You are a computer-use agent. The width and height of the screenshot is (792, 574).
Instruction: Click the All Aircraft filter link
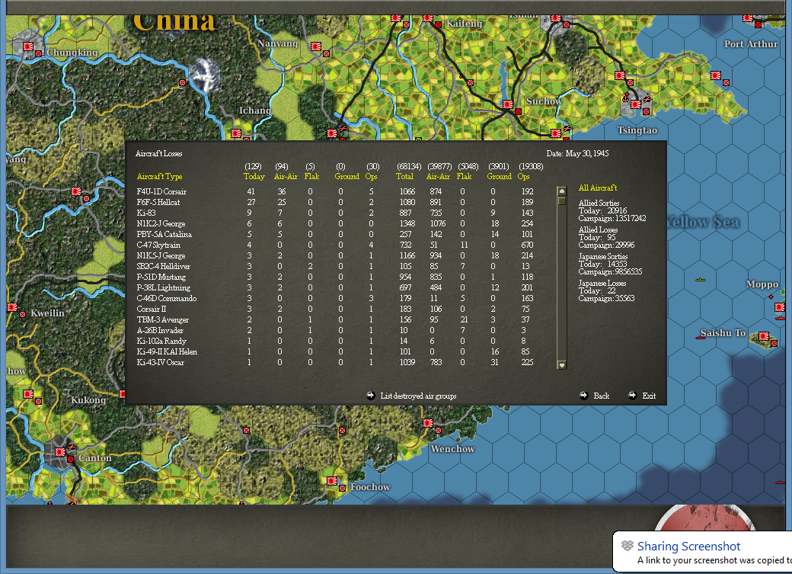point(598,188)
